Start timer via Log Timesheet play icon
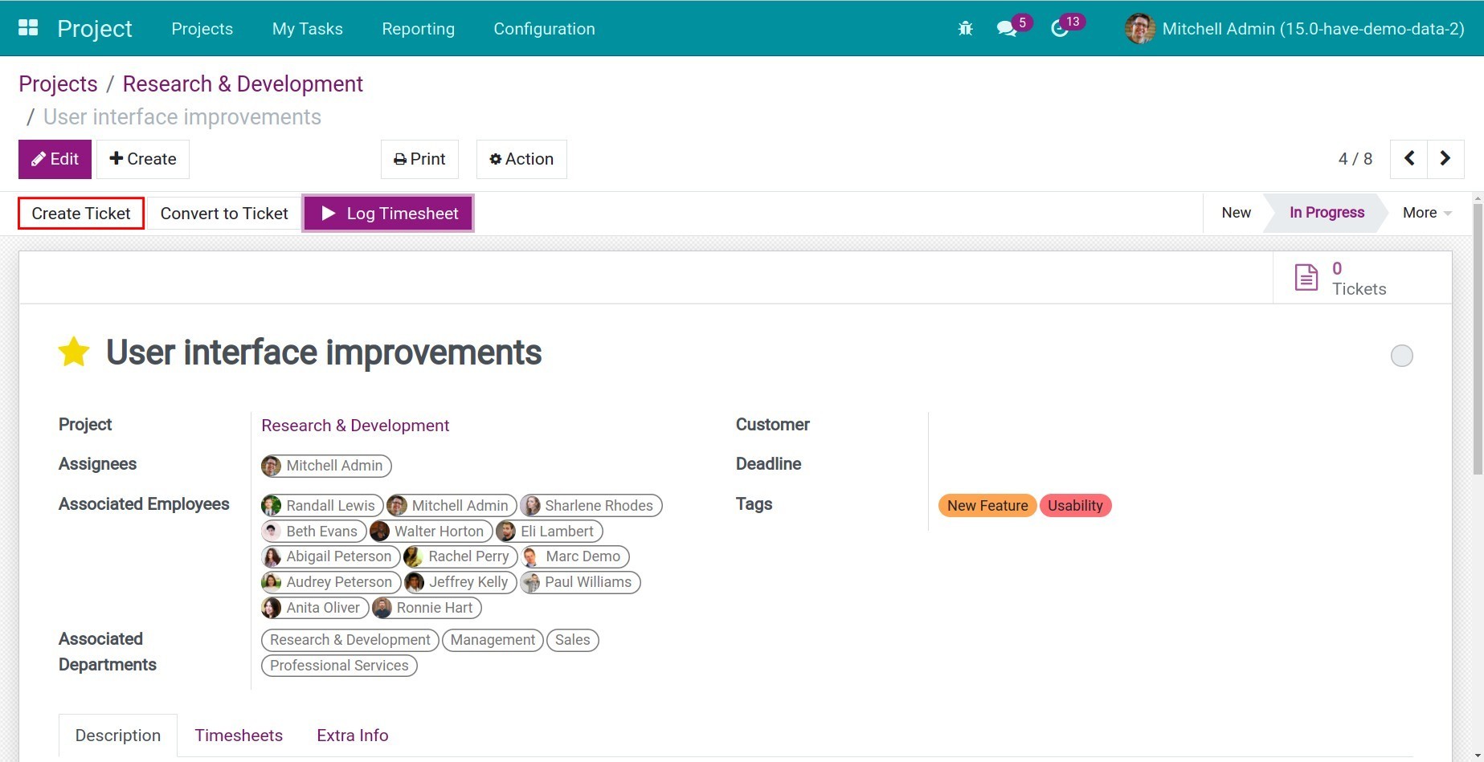The image size is (1484, 762). point(329,213)
